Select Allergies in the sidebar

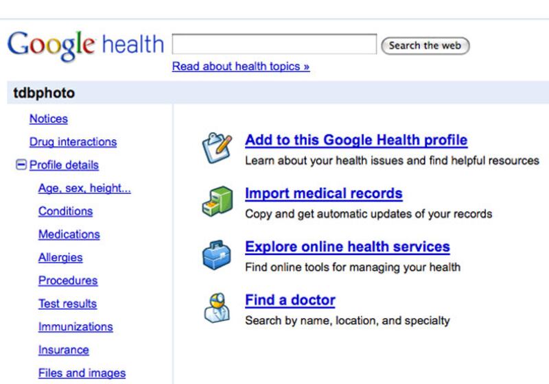[x=60, y=257]
